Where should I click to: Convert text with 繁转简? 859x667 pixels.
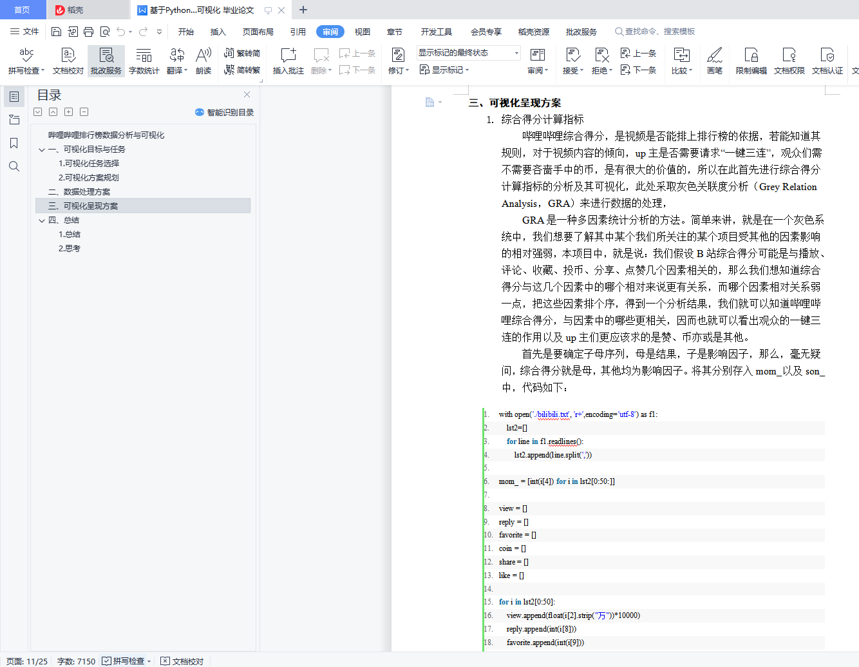tap(242, 53)
